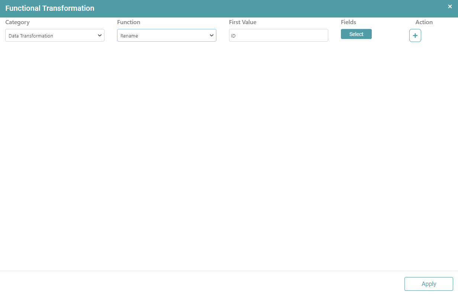The image size is (458, 296).
Task: Click the Data Transformation selected value
Action: click(x=31, y=36)
